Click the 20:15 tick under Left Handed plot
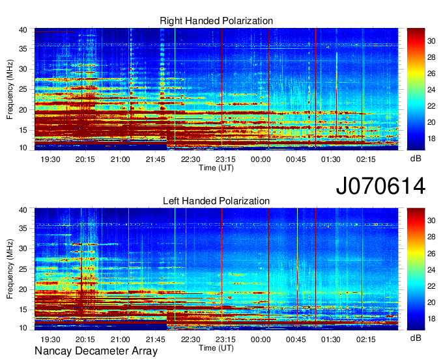Screen dimensions: 443x359 coord(85,339)
